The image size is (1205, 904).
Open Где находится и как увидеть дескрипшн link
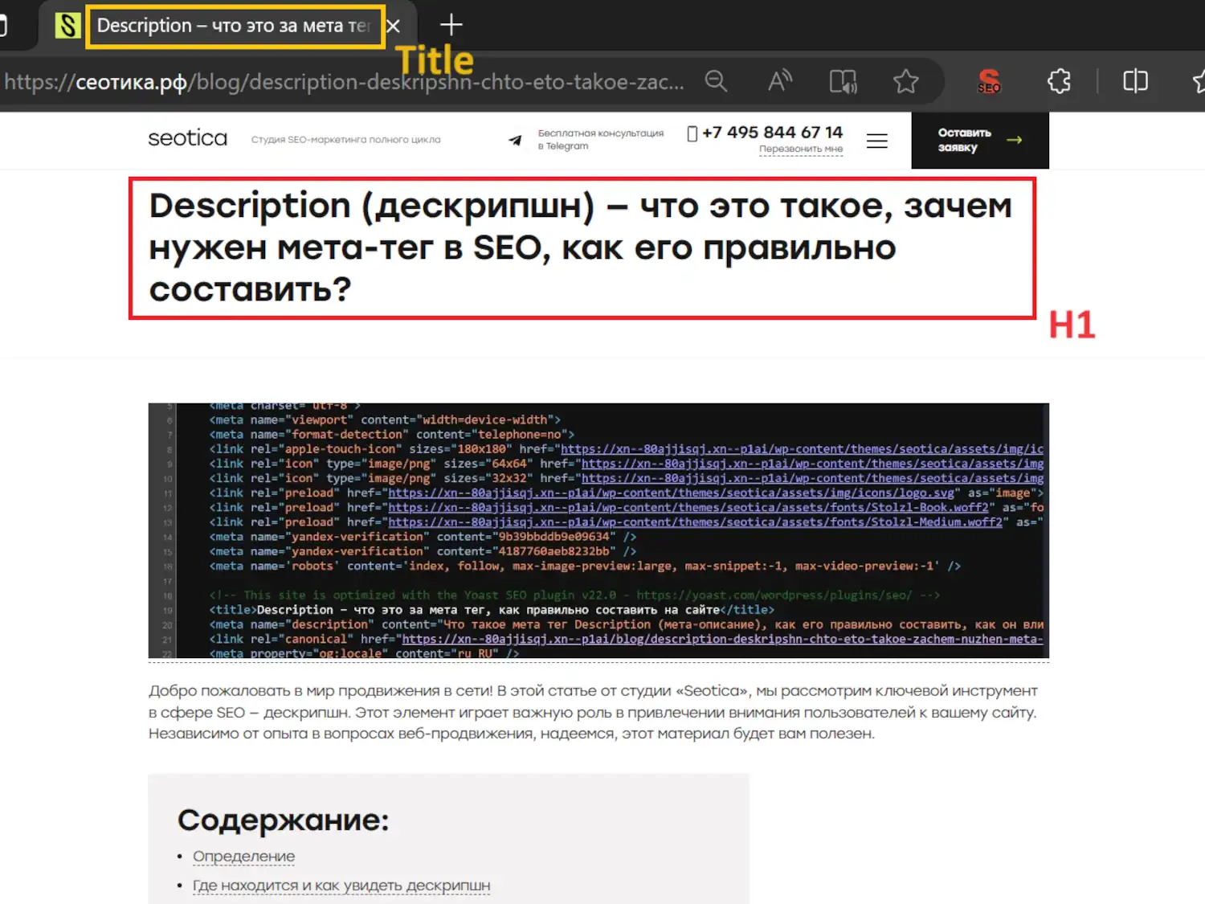[341, 886]
